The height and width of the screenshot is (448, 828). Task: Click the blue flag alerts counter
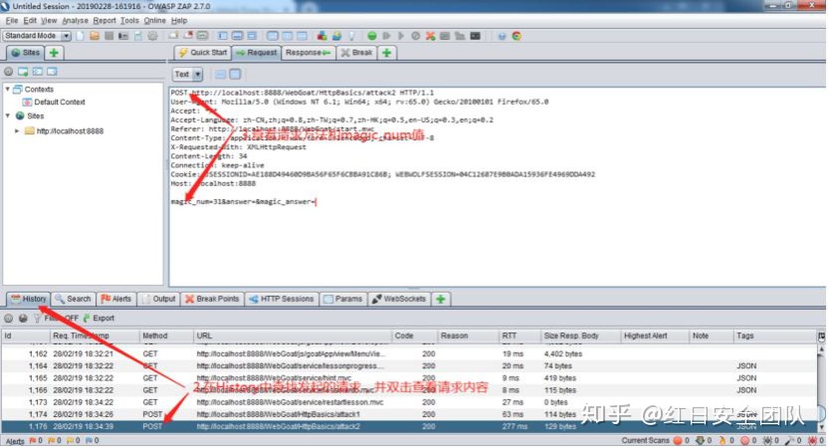pos(92,441)
